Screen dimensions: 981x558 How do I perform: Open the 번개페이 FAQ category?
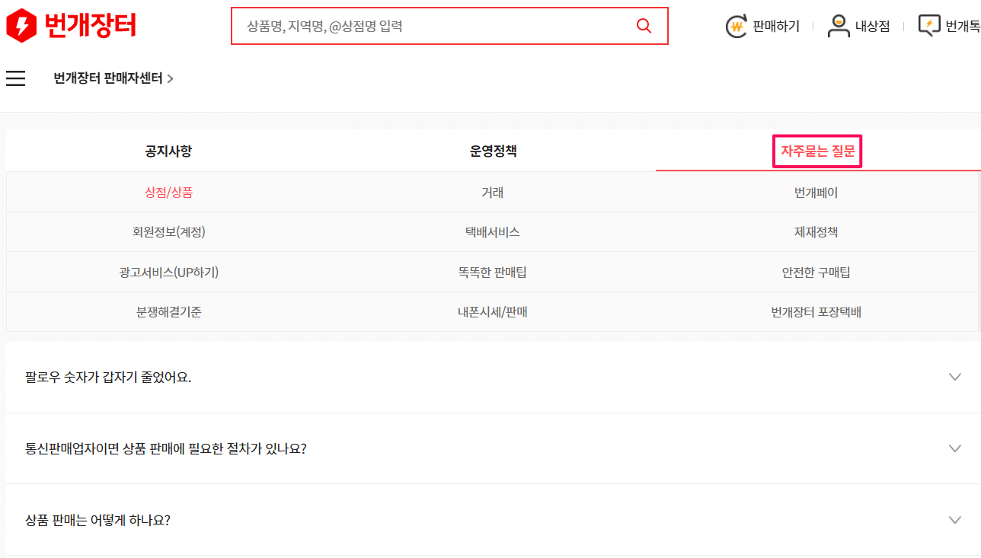(x=816, y=192)
